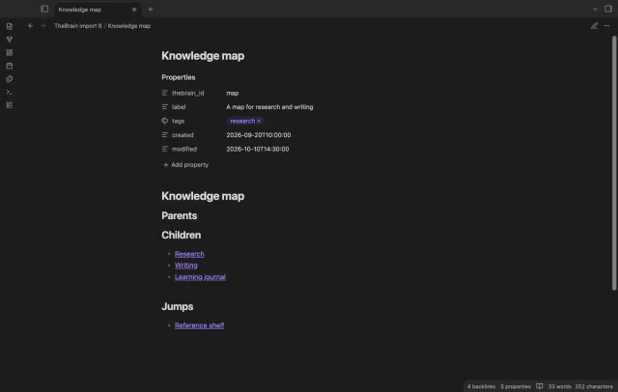Click the 'created' property name

[183, 135]
